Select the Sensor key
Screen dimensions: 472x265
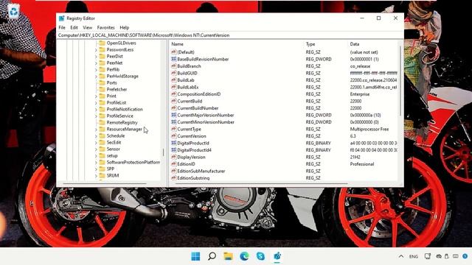coord(113,149)
